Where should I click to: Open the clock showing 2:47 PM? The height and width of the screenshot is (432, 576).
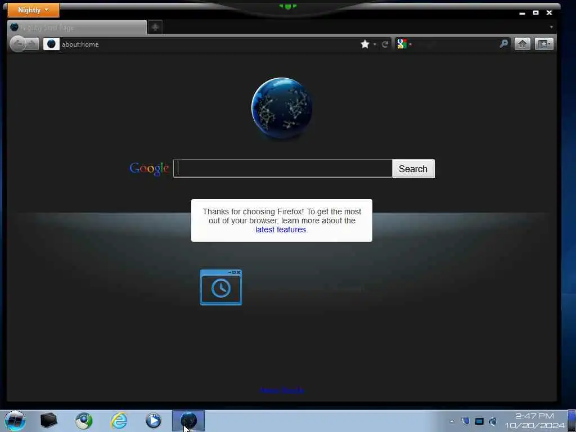click(534, 421)
